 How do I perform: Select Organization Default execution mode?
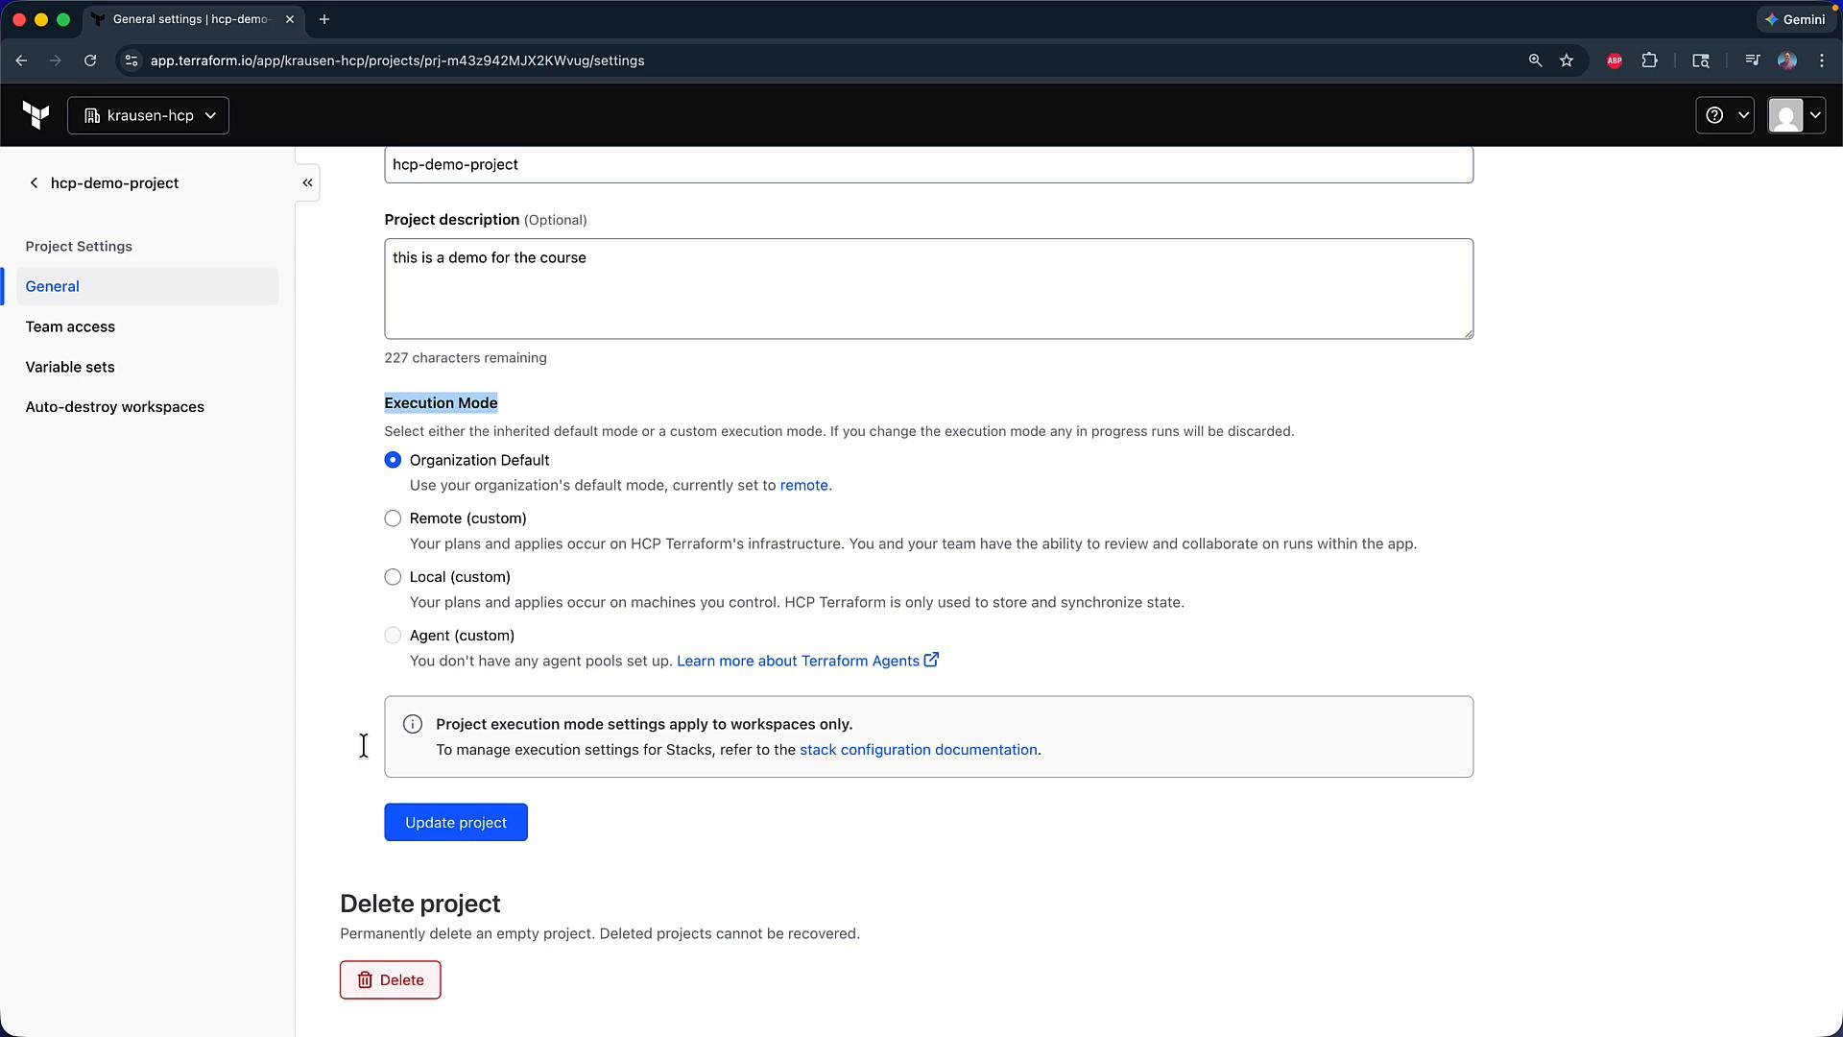point(393,460)
